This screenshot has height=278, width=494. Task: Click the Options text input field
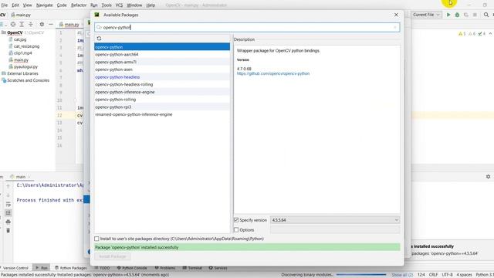click(335, 230)
